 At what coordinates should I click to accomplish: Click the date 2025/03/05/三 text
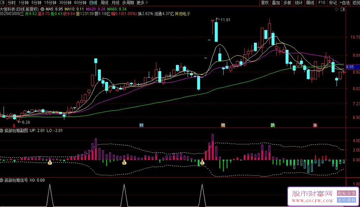click(x=12, y=14)
